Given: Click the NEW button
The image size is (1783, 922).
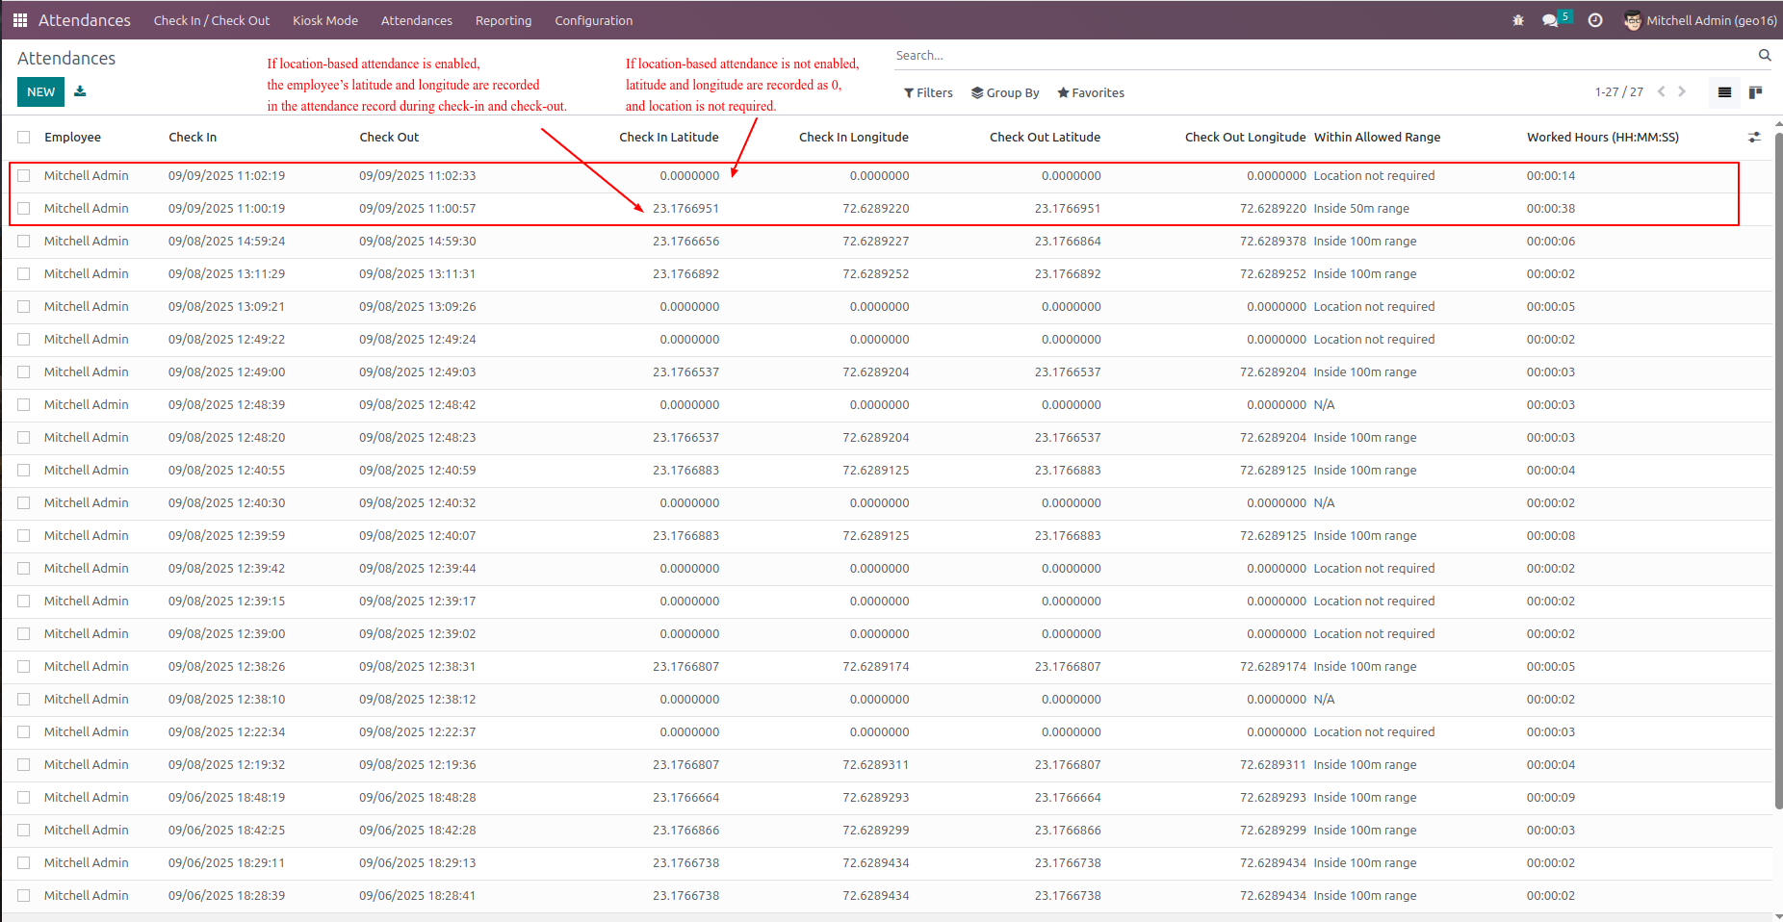Looking at the screenshot, I should (x=40, y=92).
